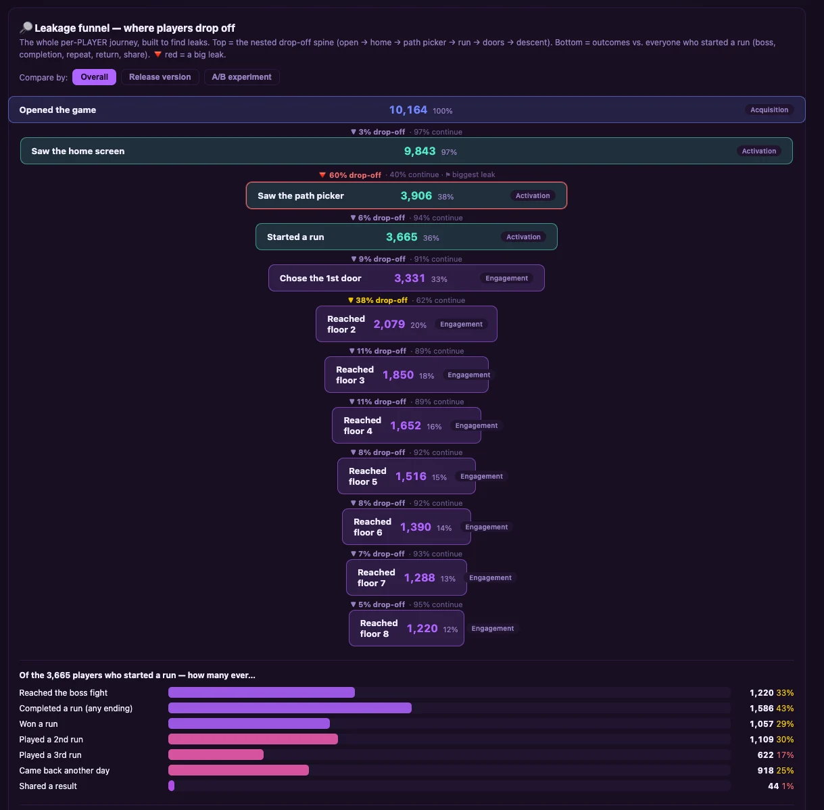This screenshot has width=824, height=810.
Task: Click the 5% drop-off label
Action: click(x=378, y=604)
